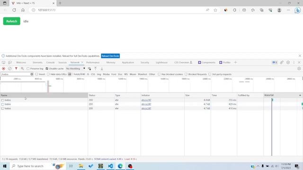The height and width of the screenshot is (170, 303).
Task: Sort by the Waterfall column arrow
Action: 300,95
